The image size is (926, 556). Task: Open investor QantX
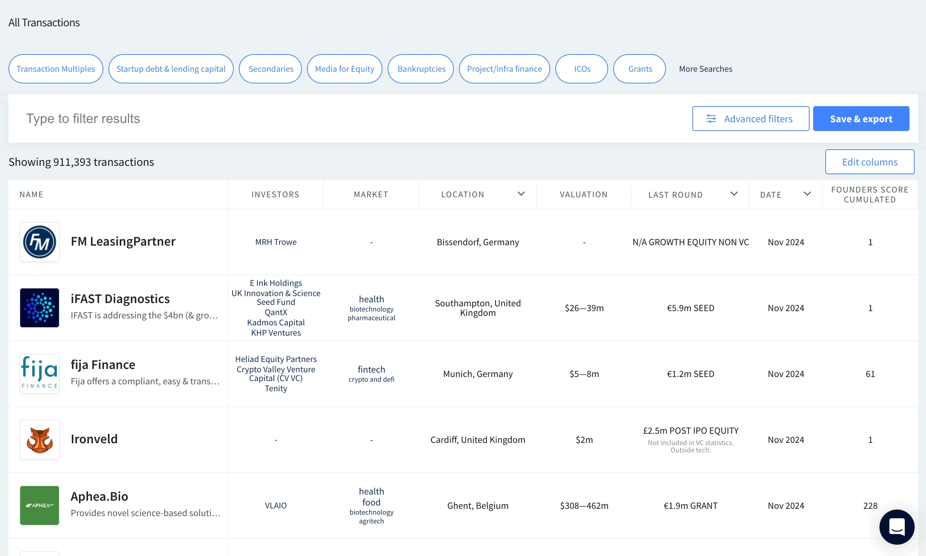pos(276,312)
